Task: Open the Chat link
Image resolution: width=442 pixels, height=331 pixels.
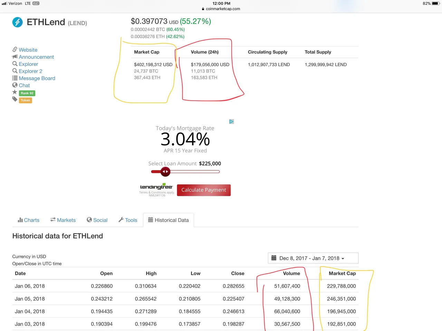Action: (x=24, y=85)
